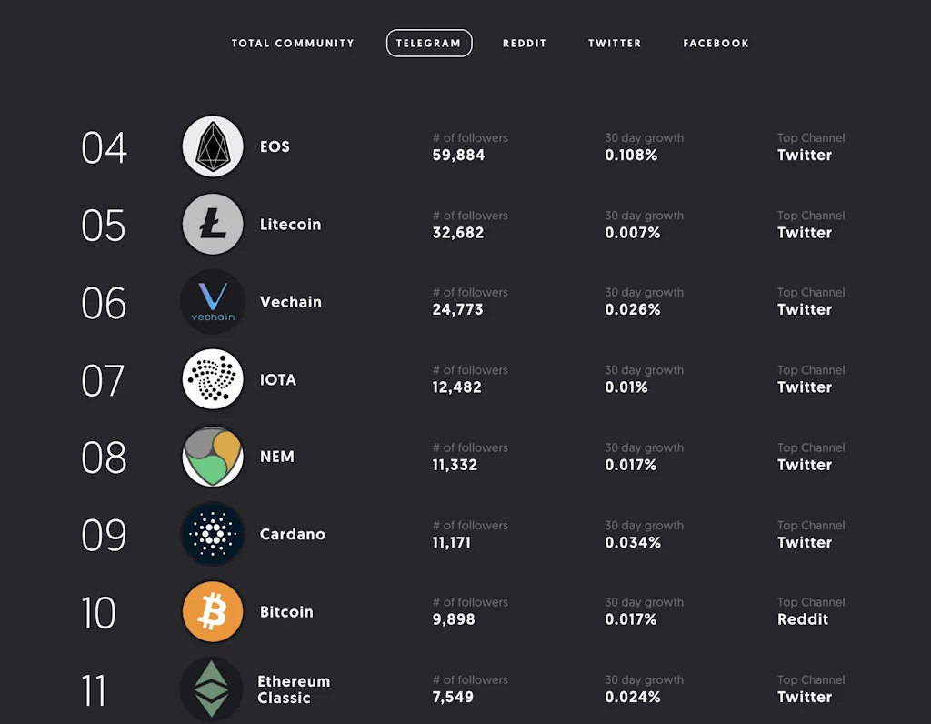This screenshot has width=931, height=724.
Task: Click the active Telegram tab button
Action: point(429,43)
